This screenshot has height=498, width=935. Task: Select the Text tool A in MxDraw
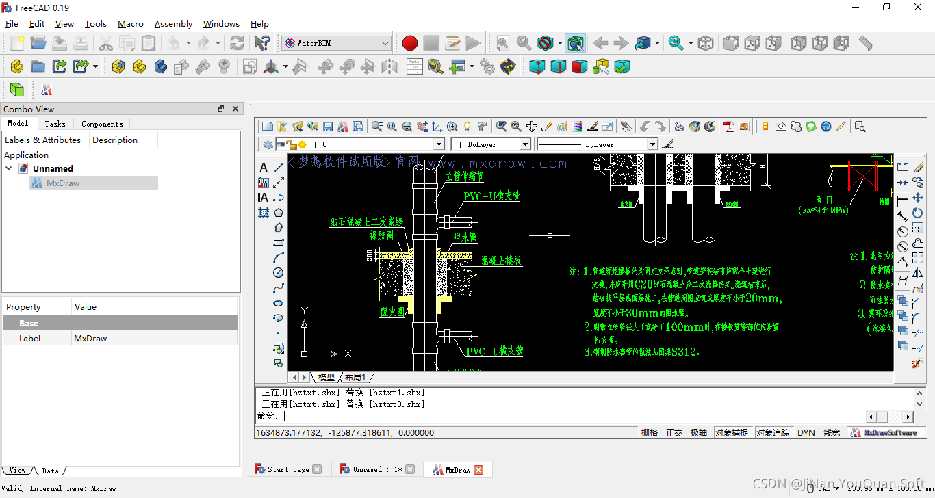[264, 168]
